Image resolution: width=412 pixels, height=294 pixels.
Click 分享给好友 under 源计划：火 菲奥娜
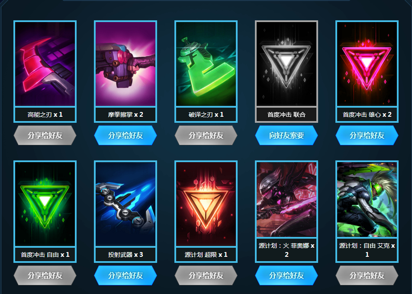pos(286,275)
